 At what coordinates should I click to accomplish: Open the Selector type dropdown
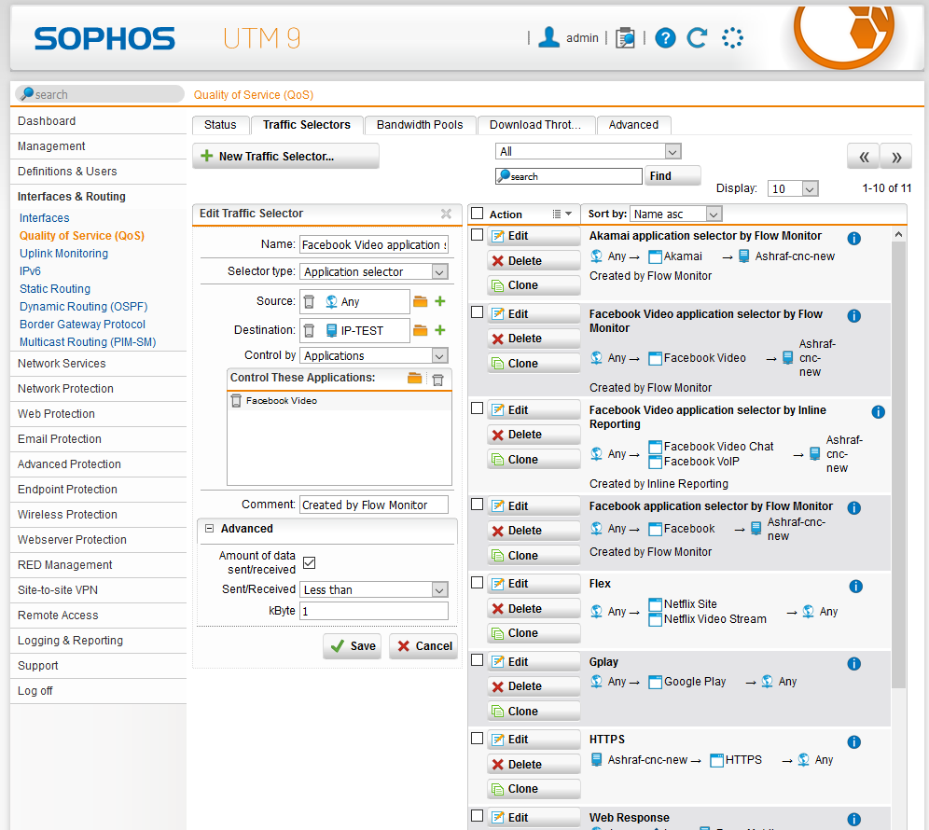pyautogui.click(x=374, y=272)
